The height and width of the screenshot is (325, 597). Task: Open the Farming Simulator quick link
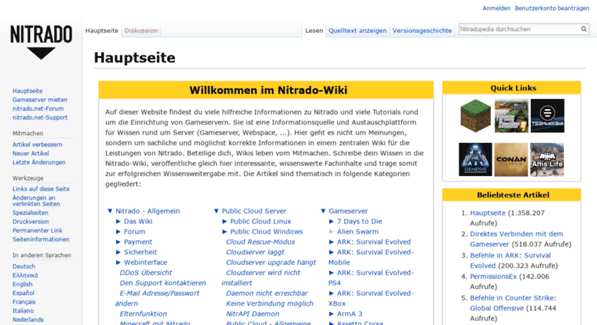(x=512, y=116)
